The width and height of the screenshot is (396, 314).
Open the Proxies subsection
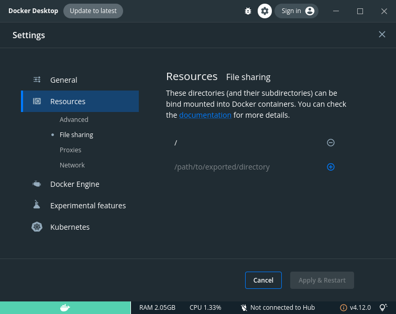71,150
